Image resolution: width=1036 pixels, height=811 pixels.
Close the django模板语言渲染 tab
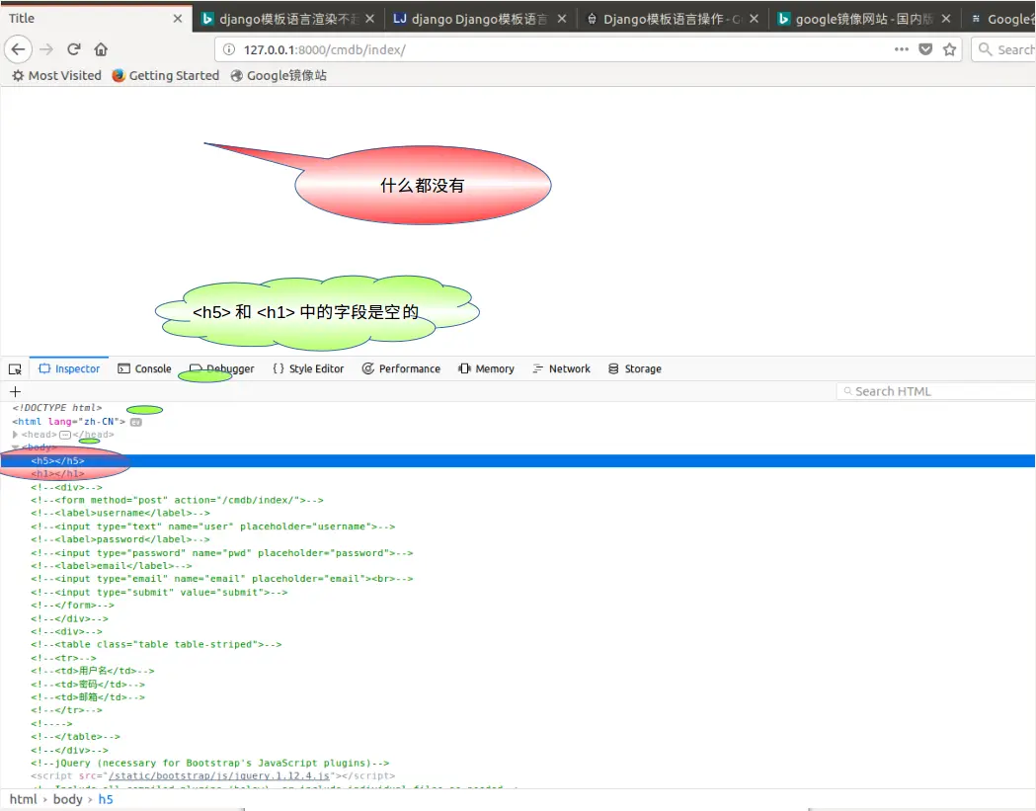[x=370, y=19]
